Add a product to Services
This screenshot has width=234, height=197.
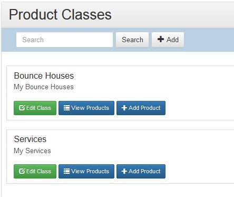pos(141,171)
